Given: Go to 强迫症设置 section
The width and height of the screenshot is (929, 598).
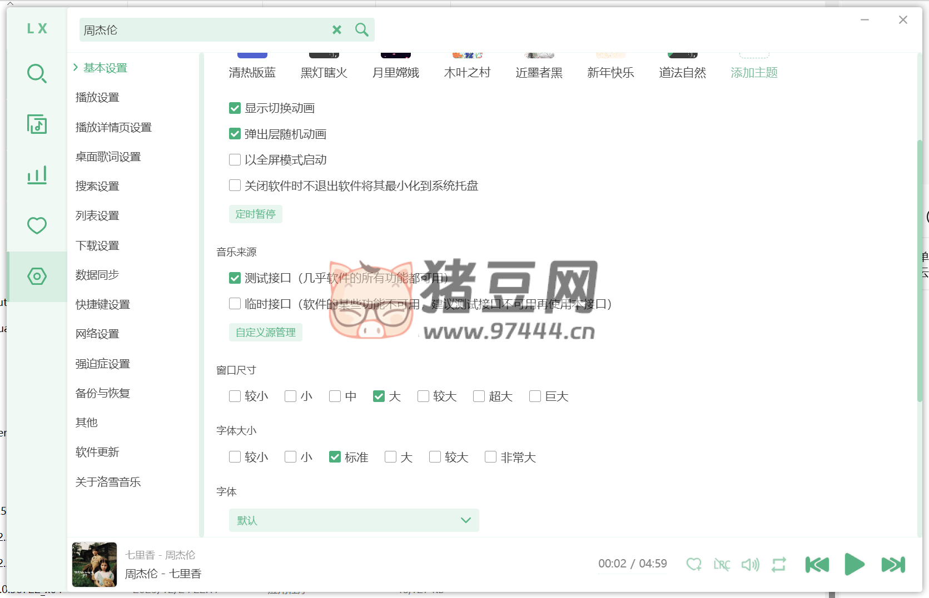Looking at the screenshot, I should 103,364.
